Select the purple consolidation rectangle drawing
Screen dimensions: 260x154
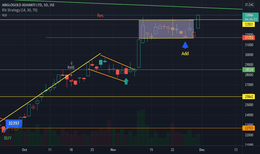pyautogui.click(x=166, y=29)
